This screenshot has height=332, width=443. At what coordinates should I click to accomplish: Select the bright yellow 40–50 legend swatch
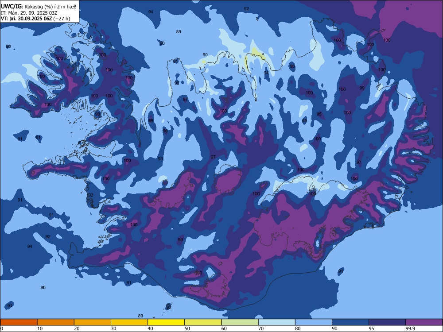pos(166,322)
